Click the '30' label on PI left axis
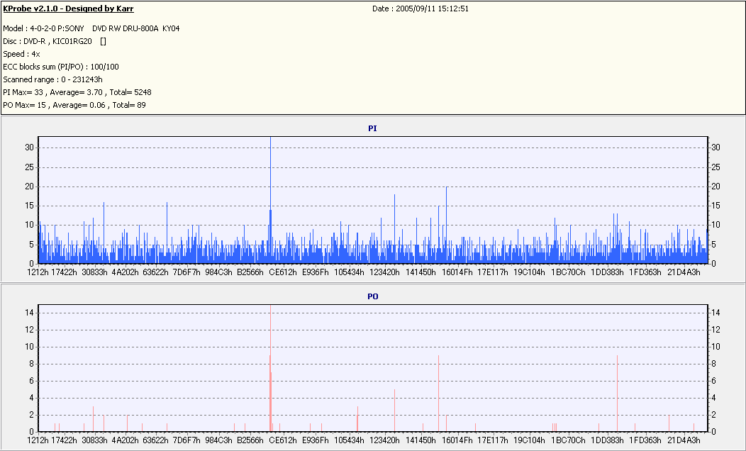 30,147
